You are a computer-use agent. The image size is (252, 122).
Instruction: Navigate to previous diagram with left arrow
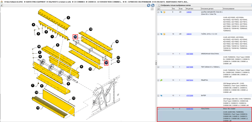pos(149,5)
